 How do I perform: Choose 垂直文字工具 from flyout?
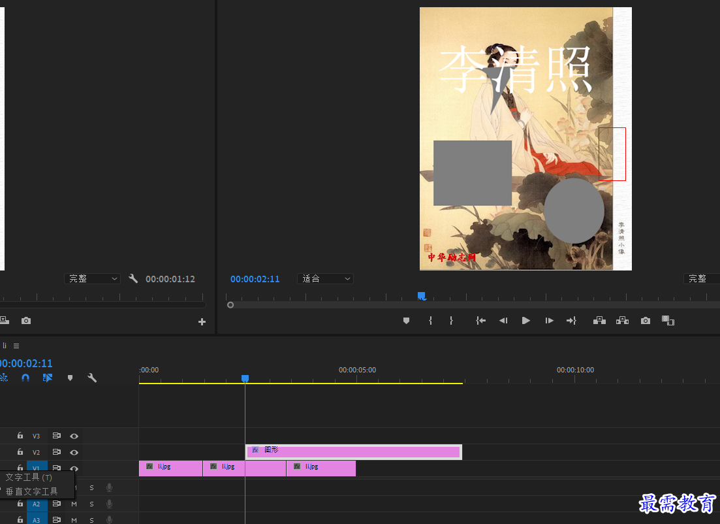[x=32, y=491]
